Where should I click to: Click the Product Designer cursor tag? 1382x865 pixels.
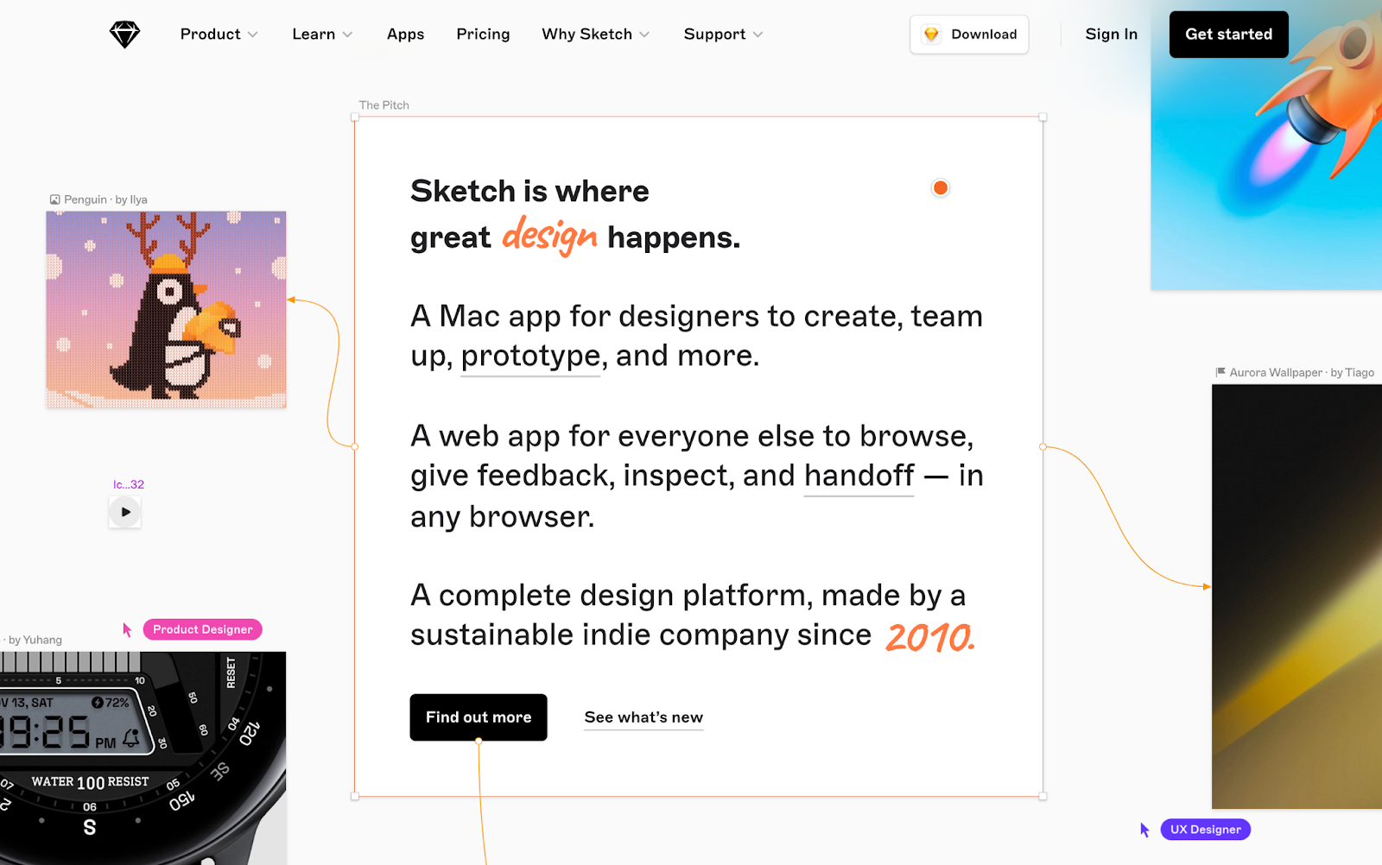(203, 629)
